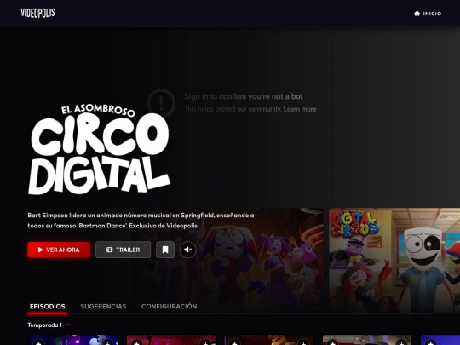
Task: Expand the Temporada 1 season dropdown
Action: [x=49, y=325]
